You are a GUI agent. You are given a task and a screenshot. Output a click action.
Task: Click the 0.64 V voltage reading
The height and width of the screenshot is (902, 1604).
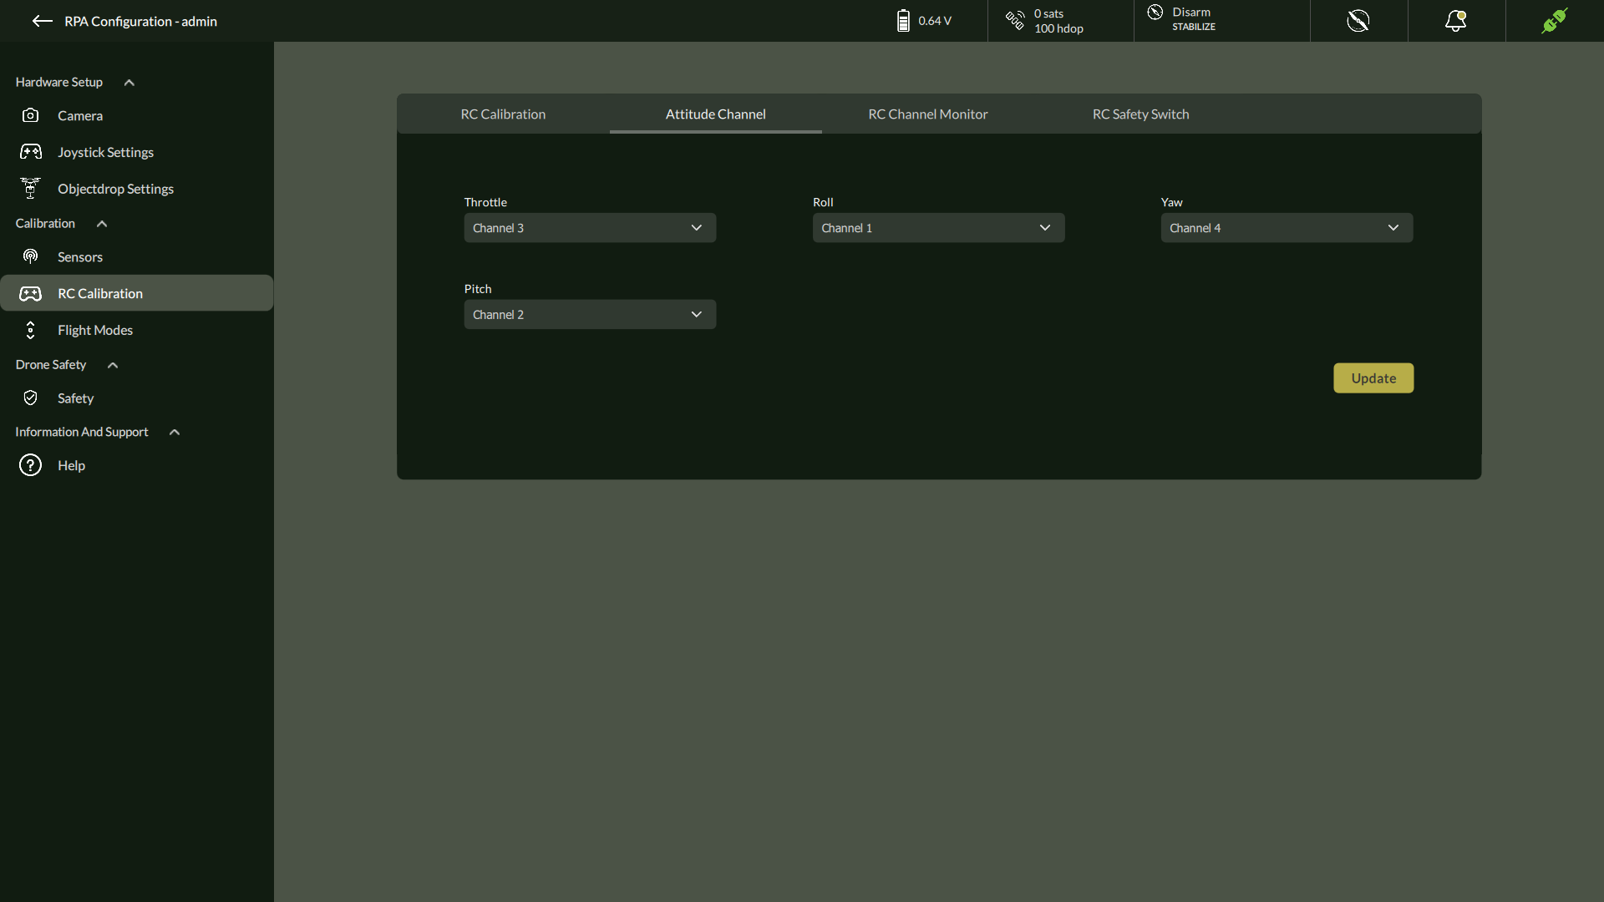point(935,21)
